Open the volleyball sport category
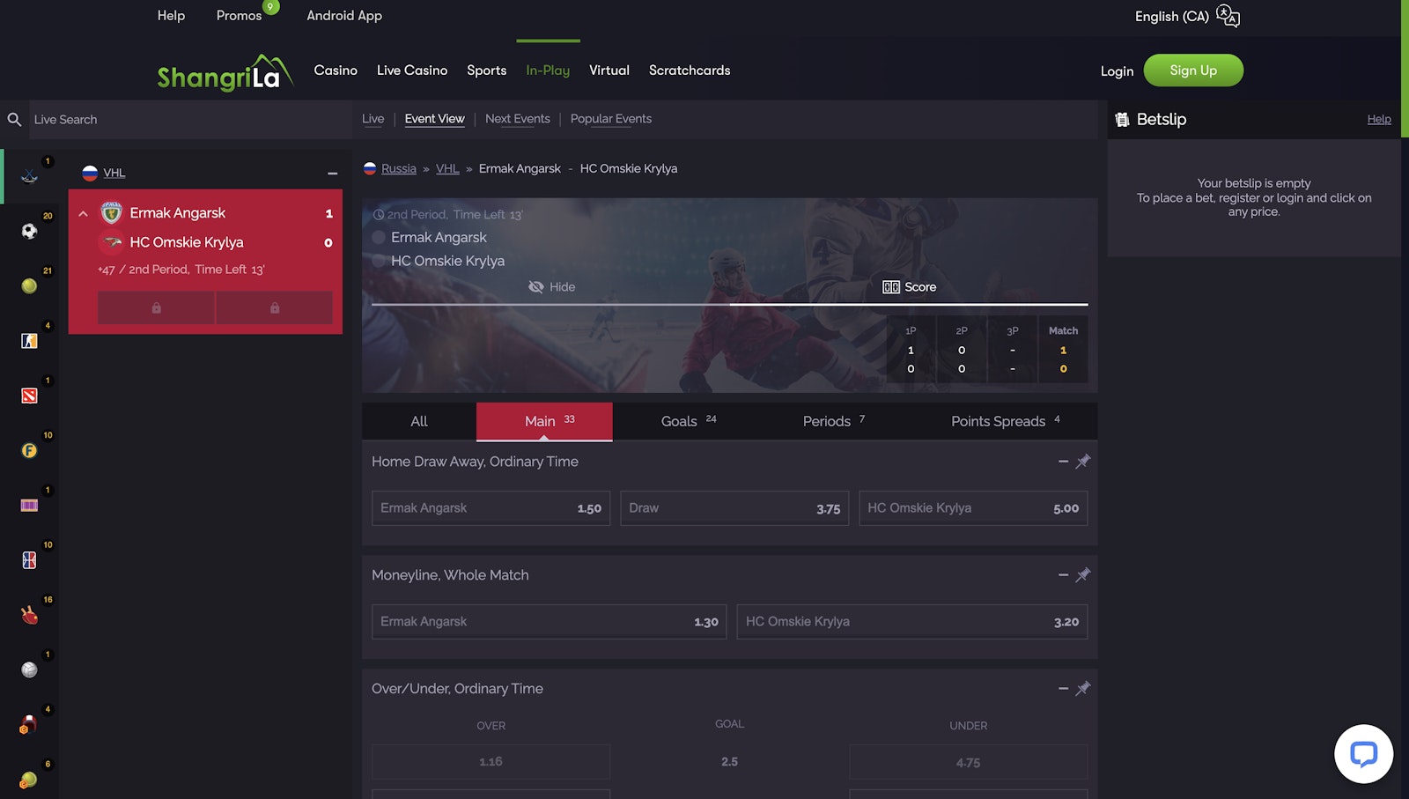 (x=29, y=670)
